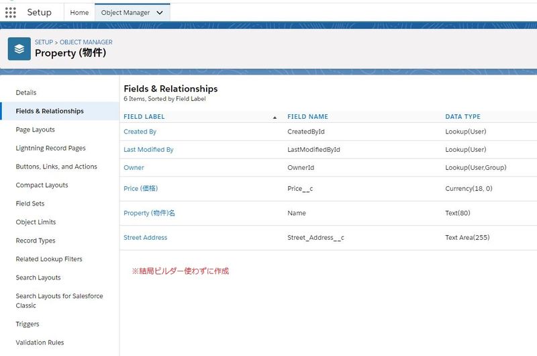
Task: Open the Price (価格) field
Action: [x=140, y=189]
